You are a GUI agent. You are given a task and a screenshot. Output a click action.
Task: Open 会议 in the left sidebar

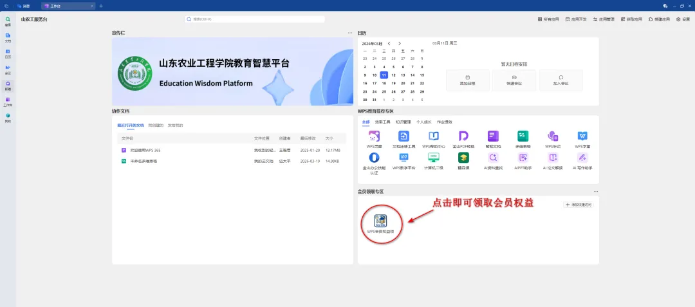point(8,70)
